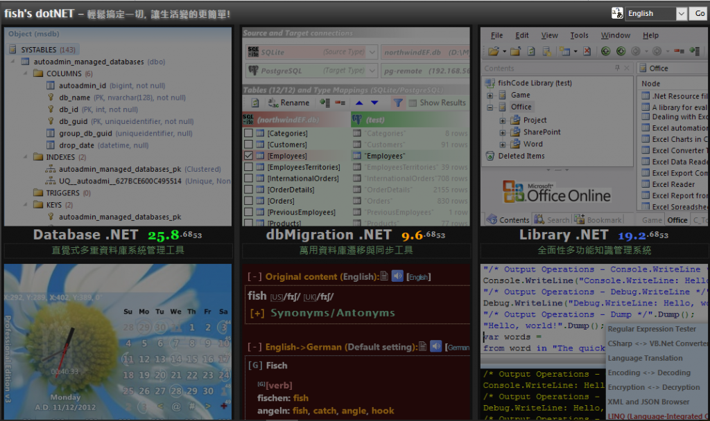This screenshot has width=710, height=421.
Task: Collapse the Office node in library tree
Action: [x=490, y=107]
